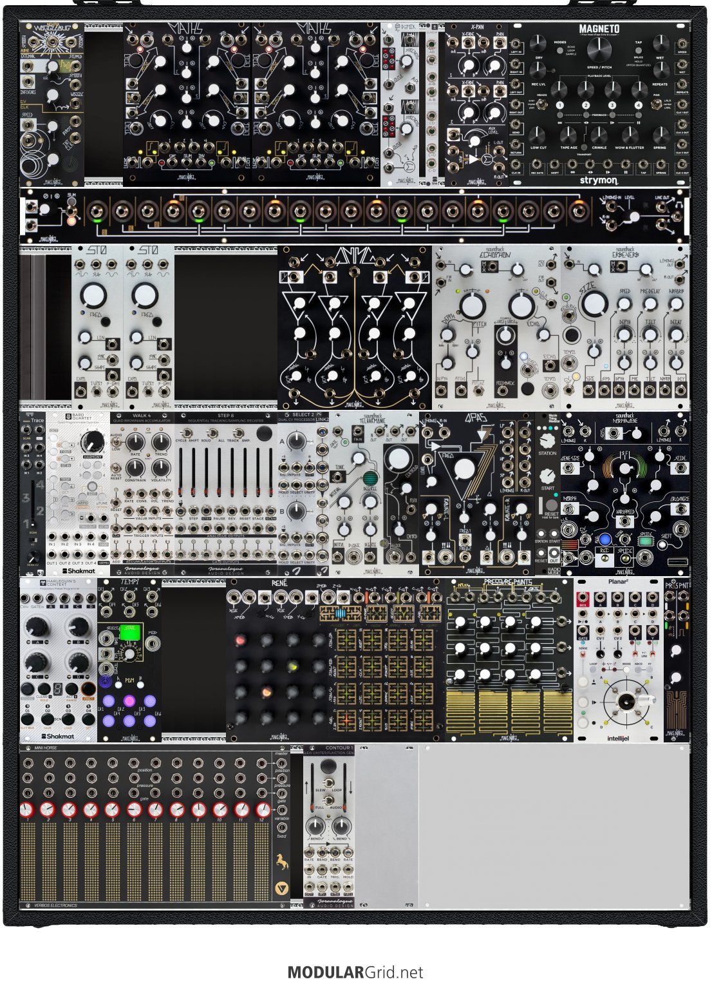The width and height of the screenshot is (712, 986).
Task: Click the Telharmonic green DEGREE knob
Action: [x=370, y=478]
